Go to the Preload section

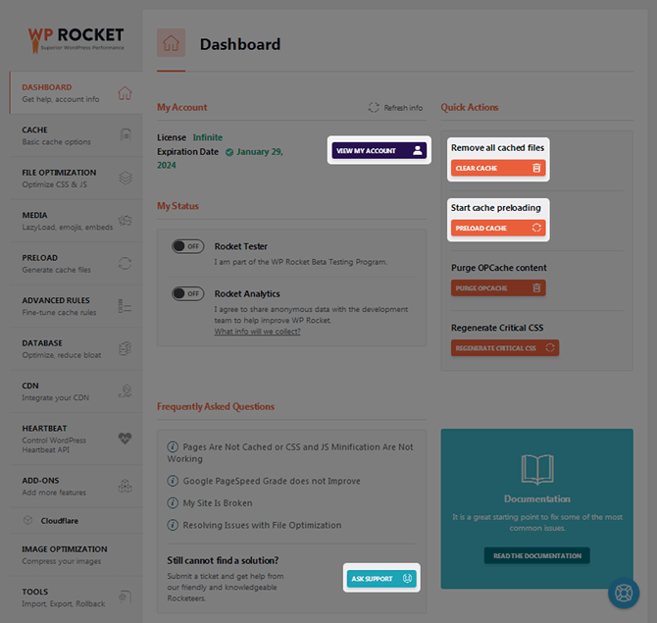(x=76, y=263)
